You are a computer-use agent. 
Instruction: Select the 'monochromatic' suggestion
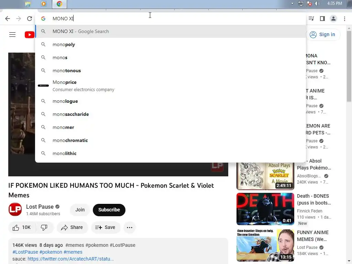coord(170,140)
